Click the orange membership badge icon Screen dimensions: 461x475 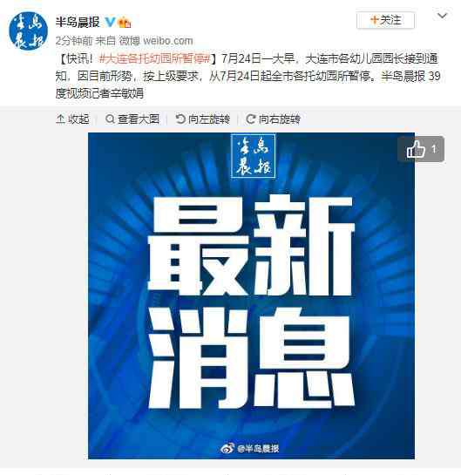coord(125,22)
